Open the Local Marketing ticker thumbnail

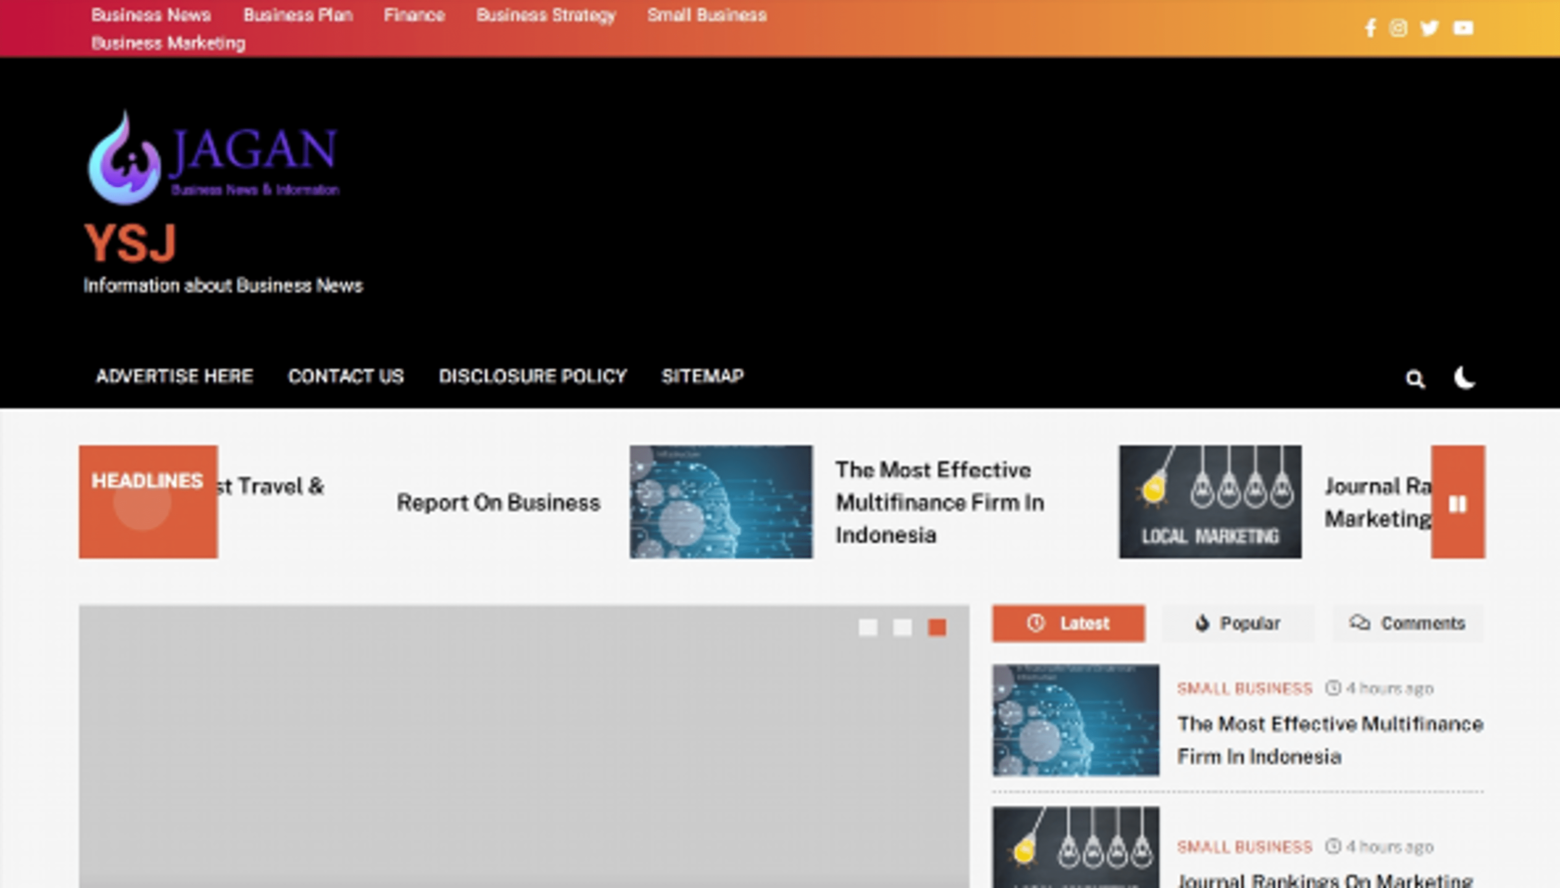[1210, 501]
